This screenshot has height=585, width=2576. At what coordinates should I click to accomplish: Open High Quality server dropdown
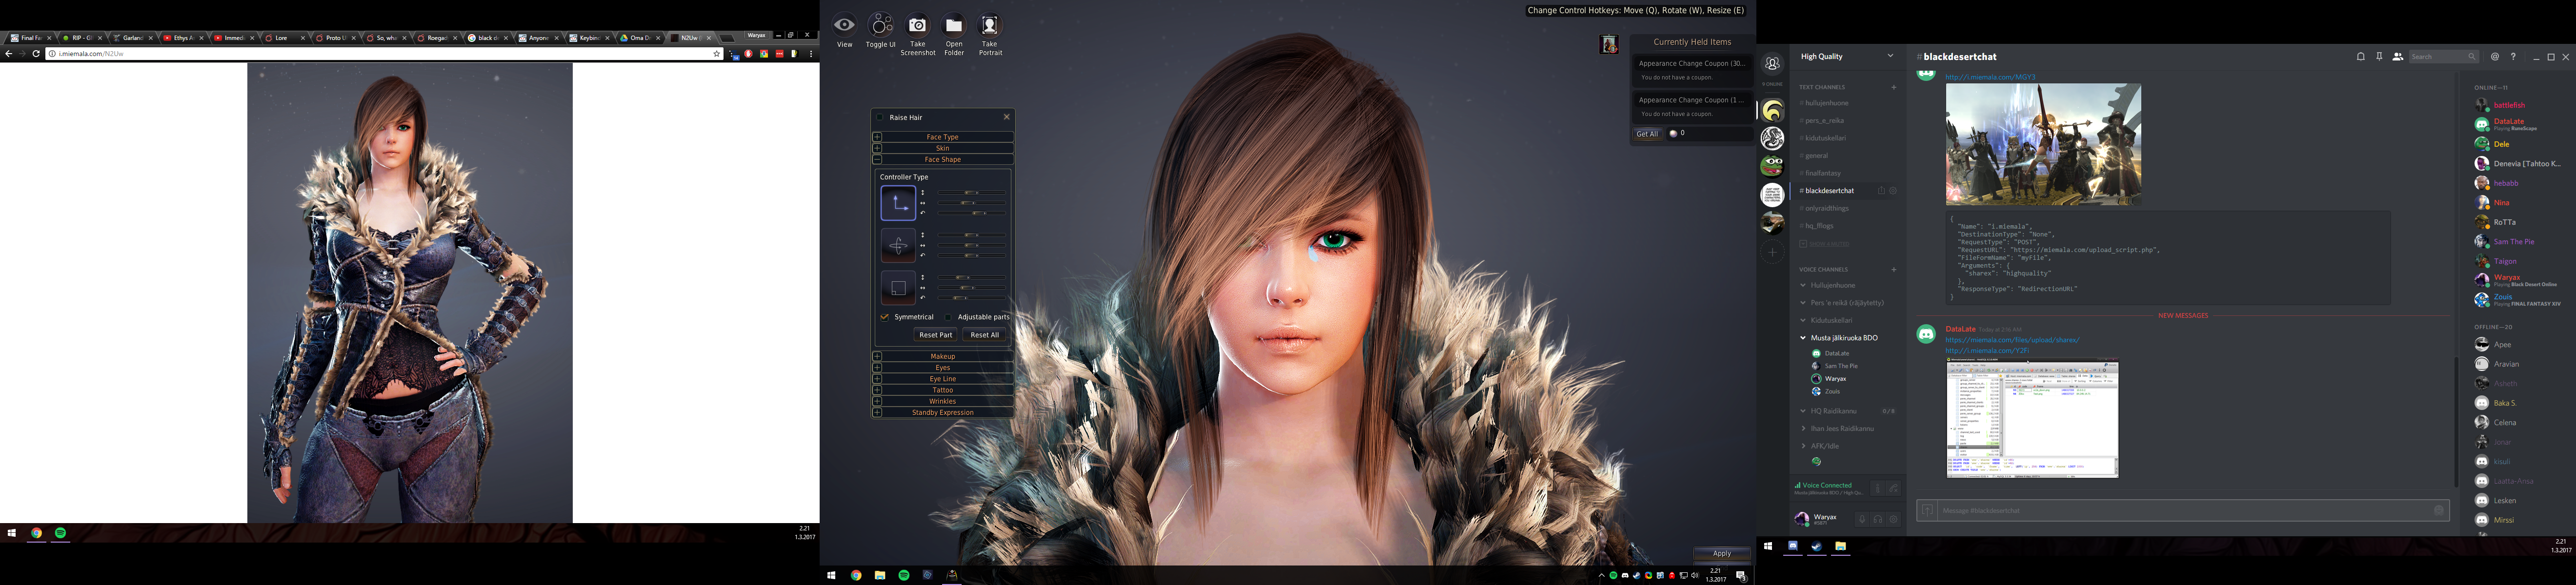[x=1890, y=57]
